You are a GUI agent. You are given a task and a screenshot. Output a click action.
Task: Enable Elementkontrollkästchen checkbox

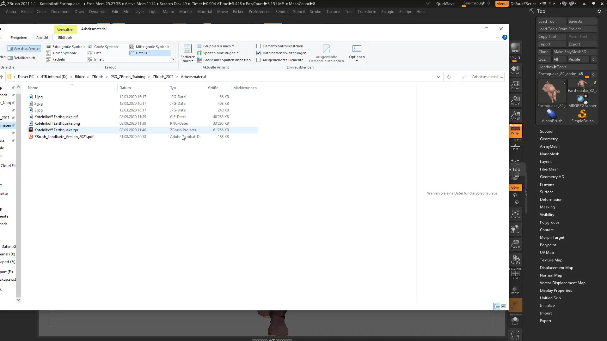[259, 46]
